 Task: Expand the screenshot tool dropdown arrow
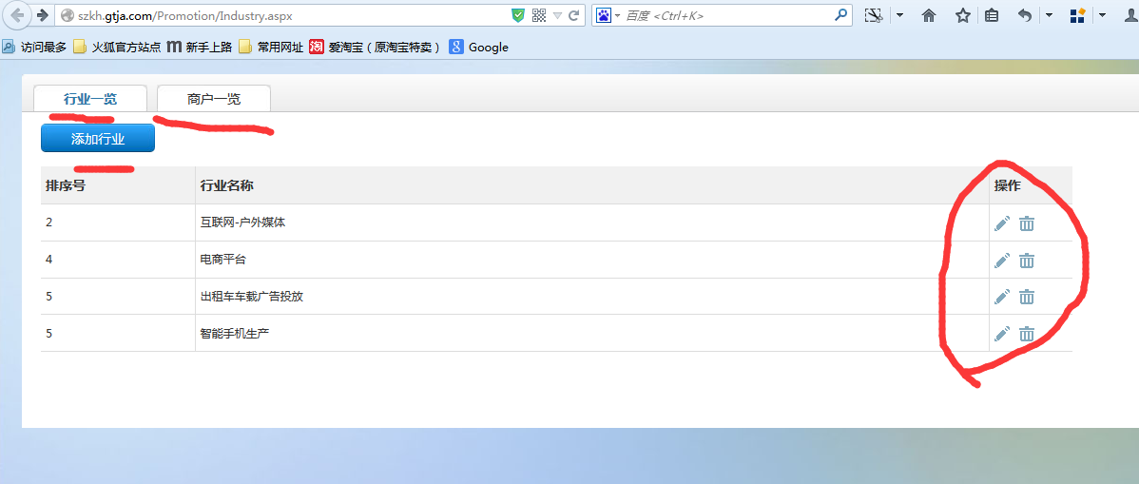(899, 15)
